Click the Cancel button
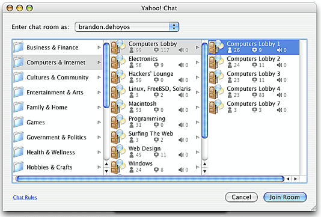Image resolution: width=321 pixels, height=217 pixels. pos(241,197)
